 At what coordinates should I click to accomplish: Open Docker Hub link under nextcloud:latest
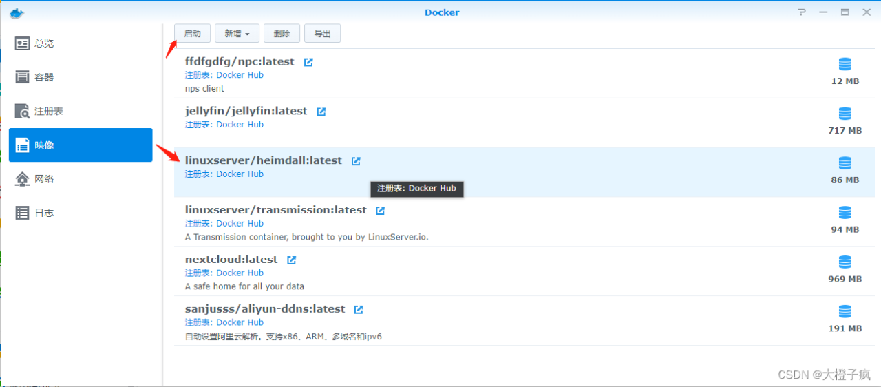240,273
